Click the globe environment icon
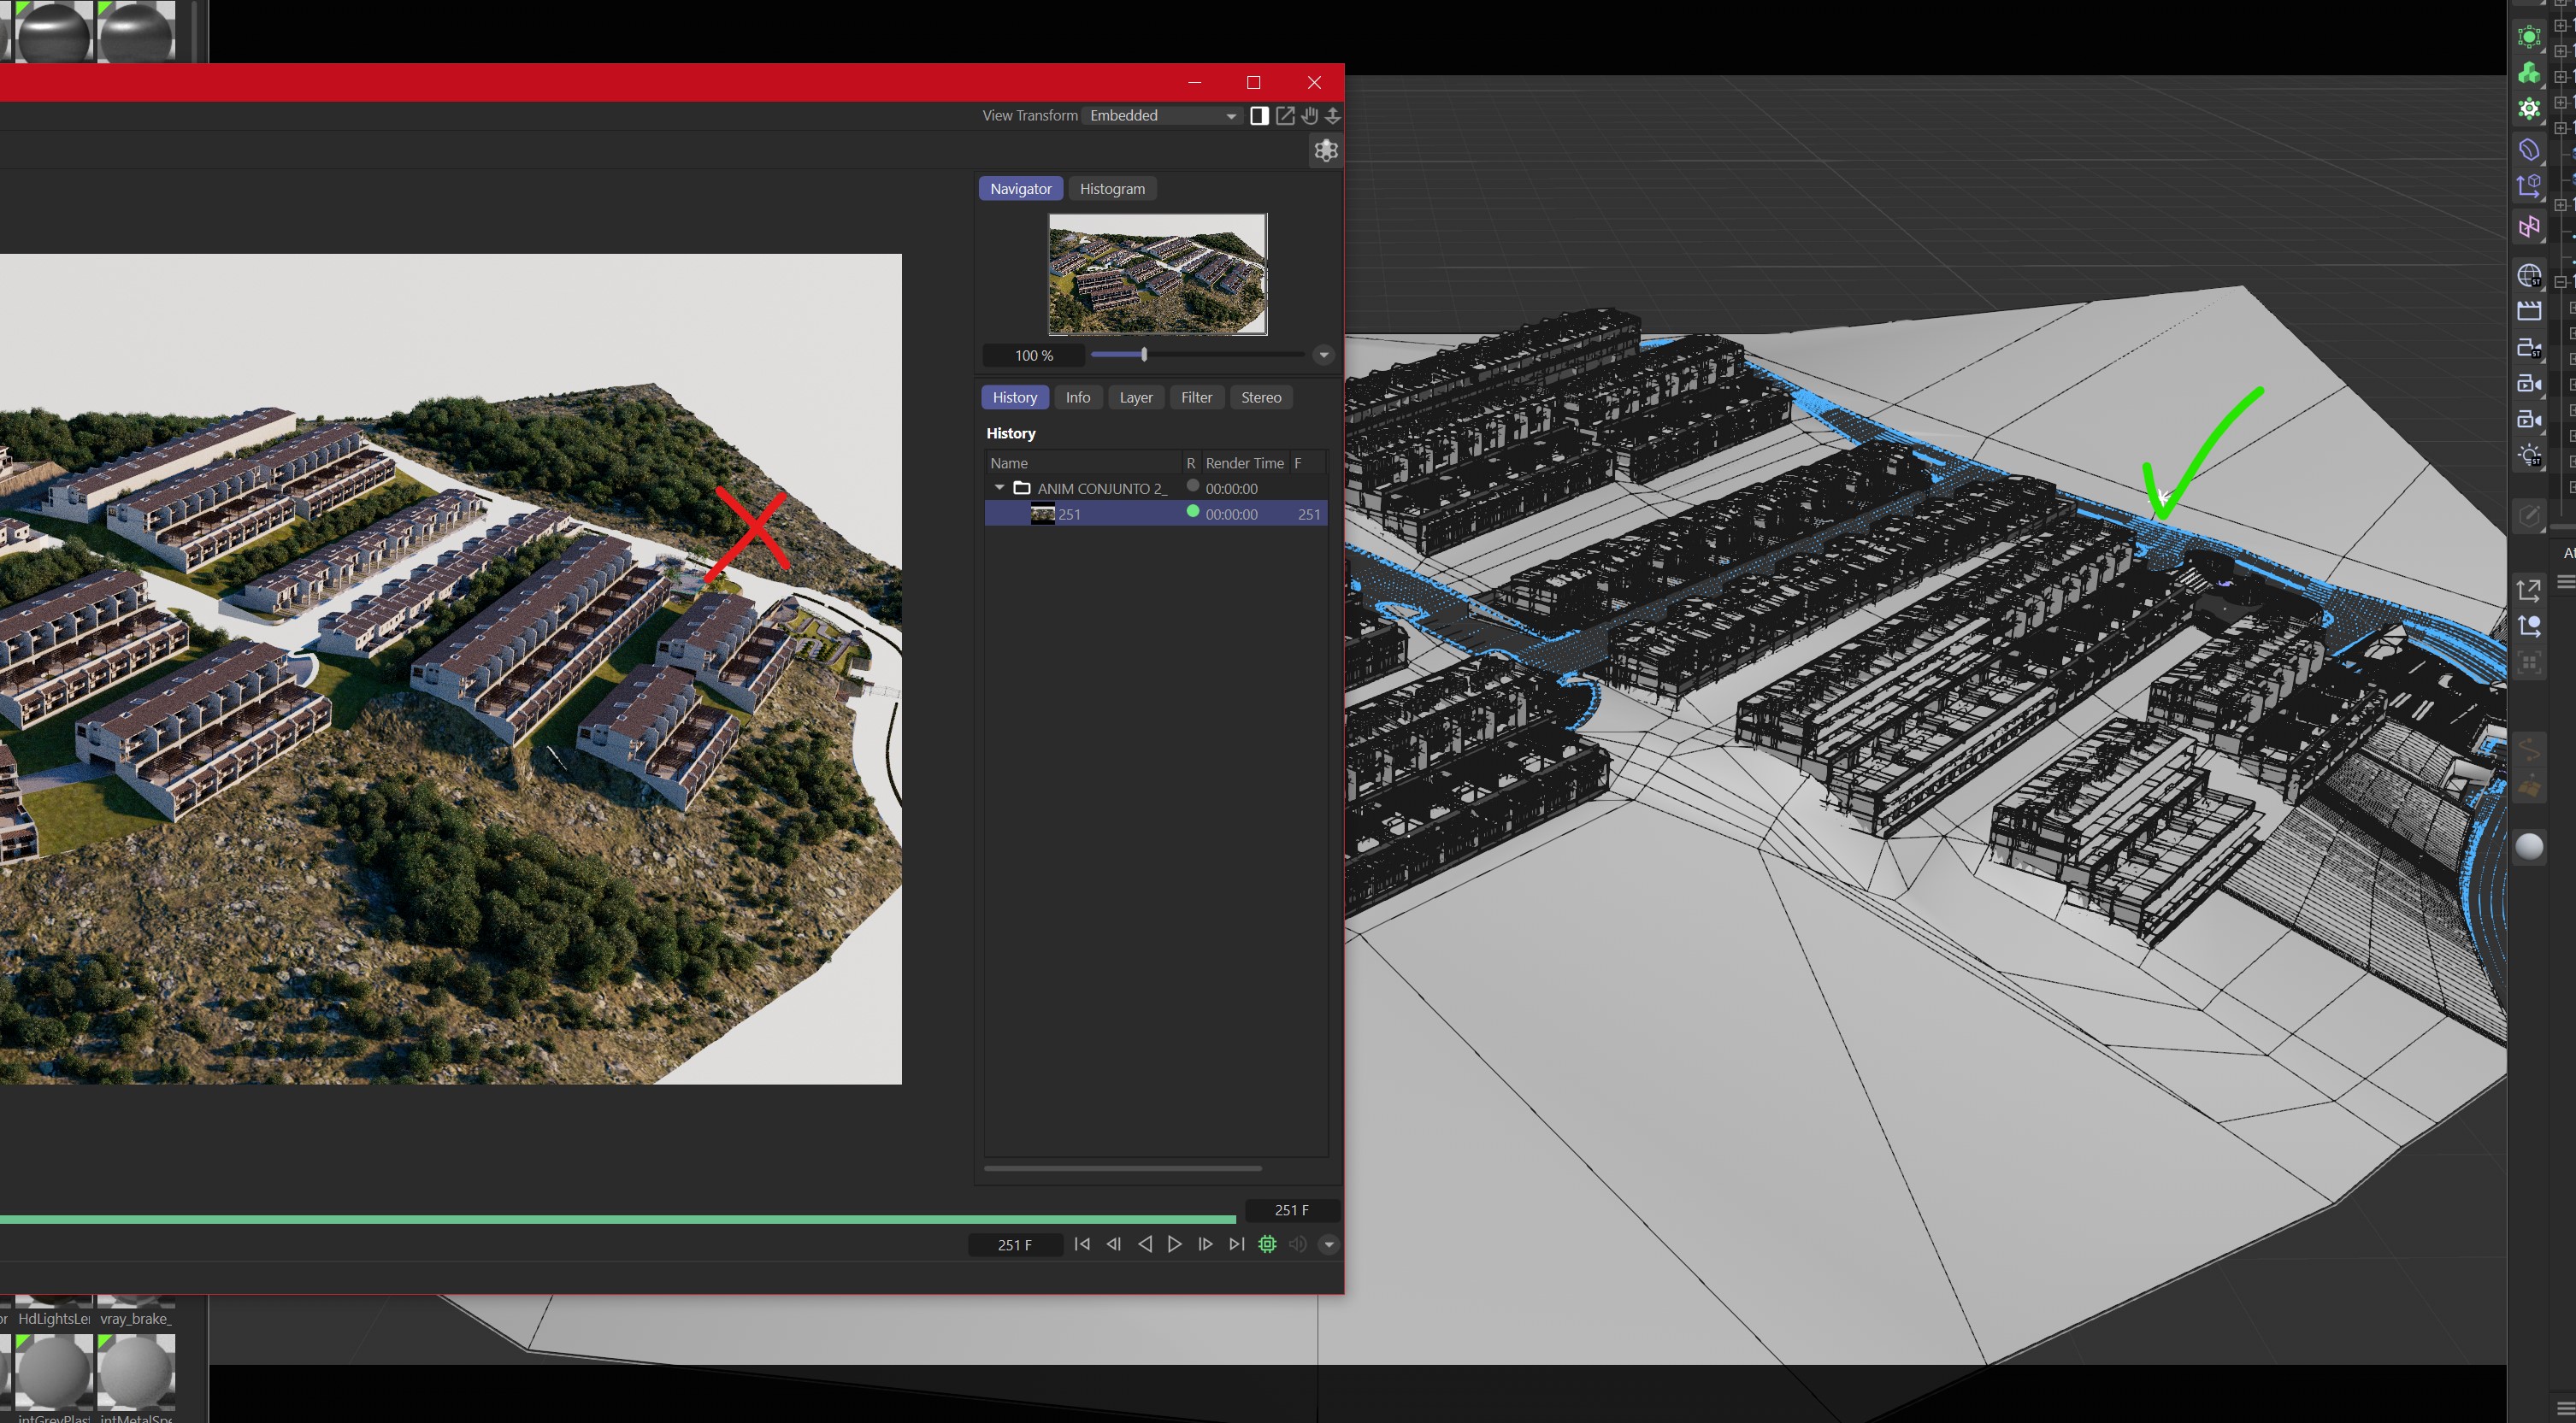This screenshot has height=1423, width=2576. tap(2529, 276)
